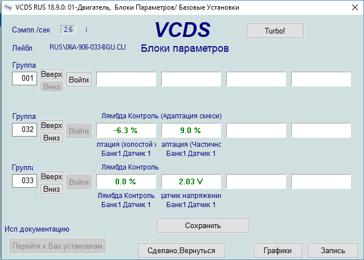Click Исп.документацию label

[x=37, y=229]
